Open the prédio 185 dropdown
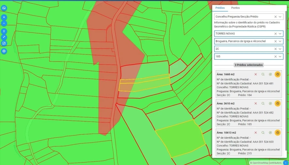Image resolution: width=289 pixels, height=165 pixels. pyautogui.click(x=280, y=56)
